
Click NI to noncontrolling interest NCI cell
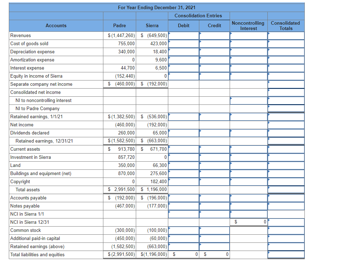point(249,101)
